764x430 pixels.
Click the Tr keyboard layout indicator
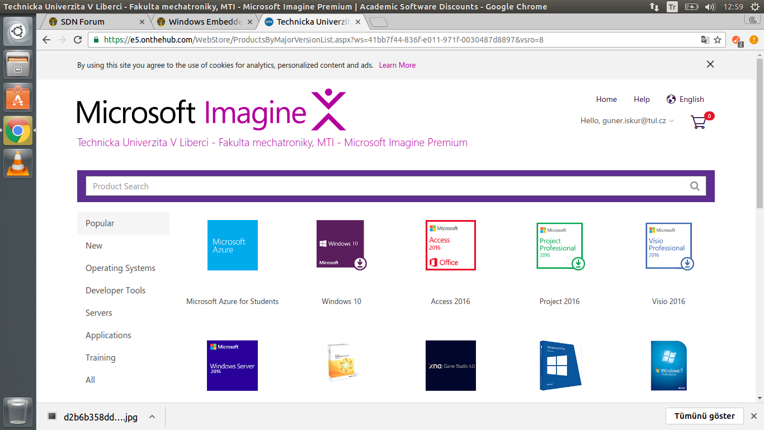coord(672,7)
